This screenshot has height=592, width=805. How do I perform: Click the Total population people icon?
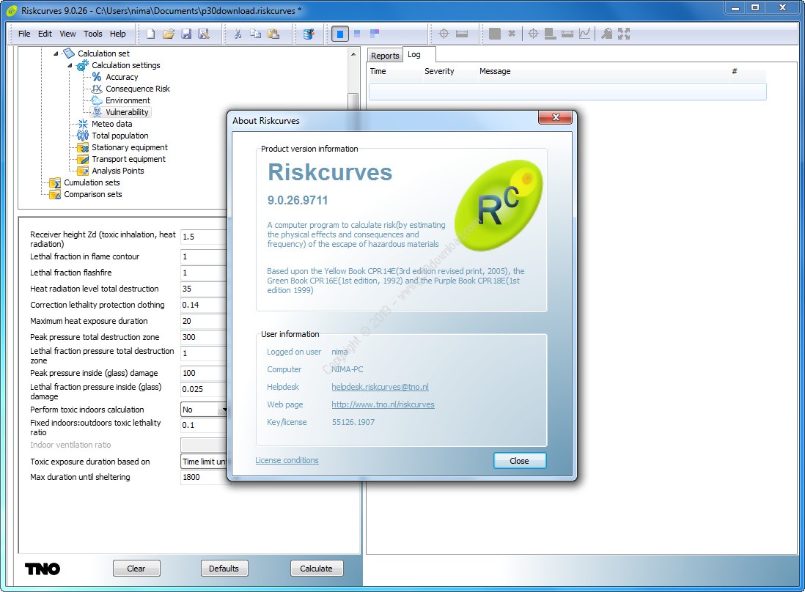click(x=83, y=136)
